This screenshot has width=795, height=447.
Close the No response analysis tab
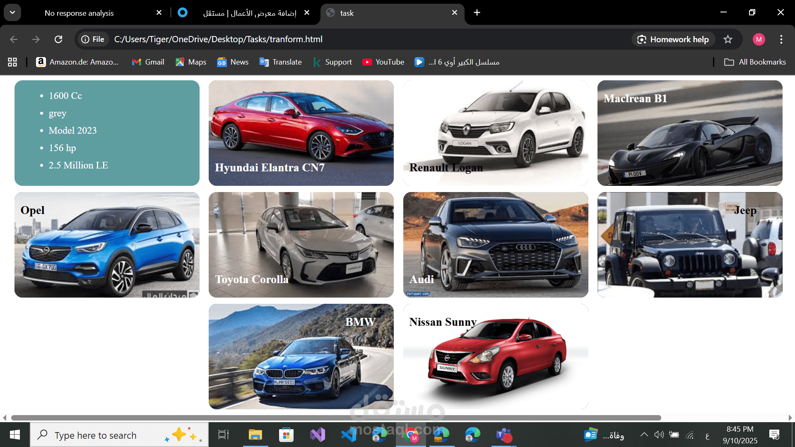159,13
